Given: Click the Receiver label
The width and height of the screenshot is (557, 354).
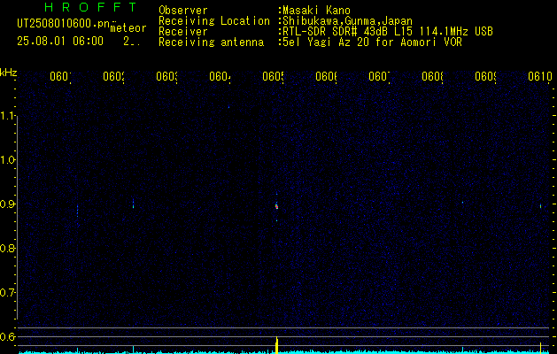Looking at the screenshot, I should (183, 32).
